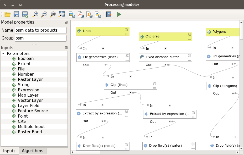This screenshot has height=155, width=244.
Task: Export the model as PDF
Action: click(81, 14)
